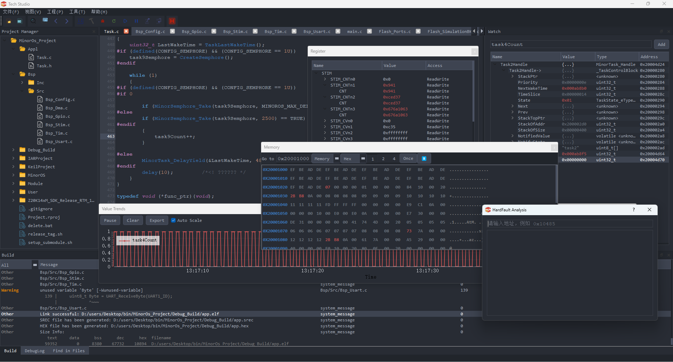This screenshot has height=362, width=673.
Task: Close the Bsp_Config.c tab
Action: 172,31
